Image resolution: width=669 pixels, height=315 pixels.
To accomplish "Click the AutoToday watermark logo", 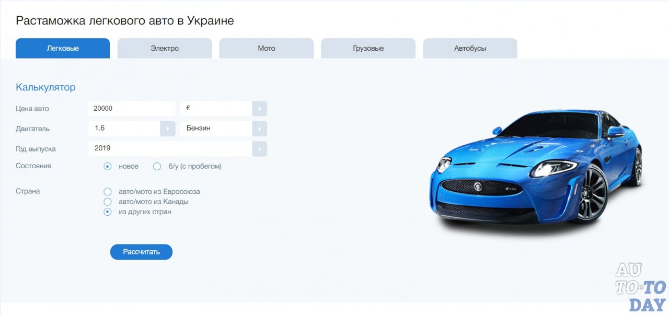I will 640,287.
